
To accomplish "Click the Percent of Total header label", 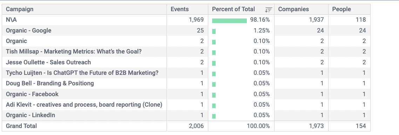I will pyautogui.click(x=234, y=9).
